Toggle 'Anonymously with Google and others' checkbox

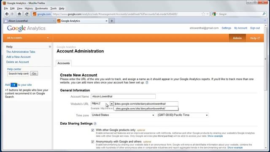coord(93,142)
